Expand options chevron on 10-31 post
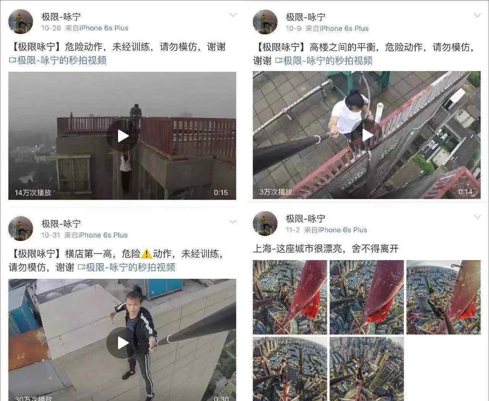 pyautogui.click(x=233, y=222)
